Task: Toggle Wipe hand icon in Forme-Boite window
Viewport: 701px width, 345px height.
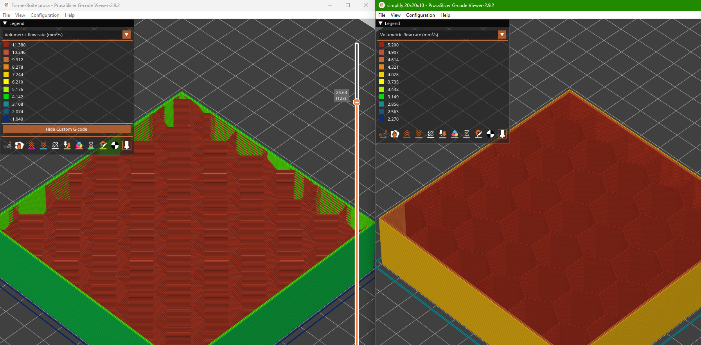Action: [19, 145]
